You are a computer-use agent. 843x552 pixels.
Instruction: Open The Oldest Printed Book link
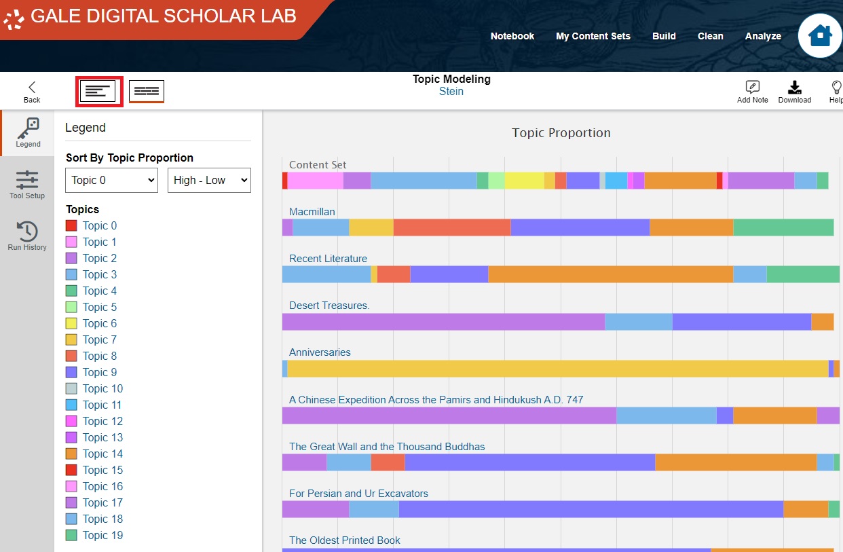(x=345, y=540)
